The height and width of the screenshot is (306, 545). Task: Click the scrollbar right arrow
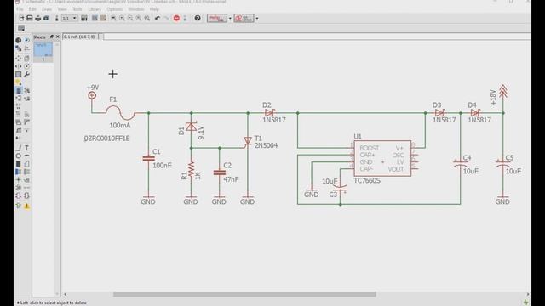pos(528,294)
